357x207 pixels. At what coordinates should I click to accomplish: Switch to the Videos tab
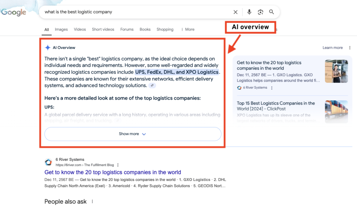point(80,30)
